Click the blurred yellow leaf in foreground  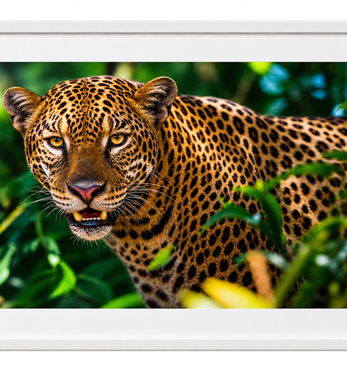tap(228, 294)
